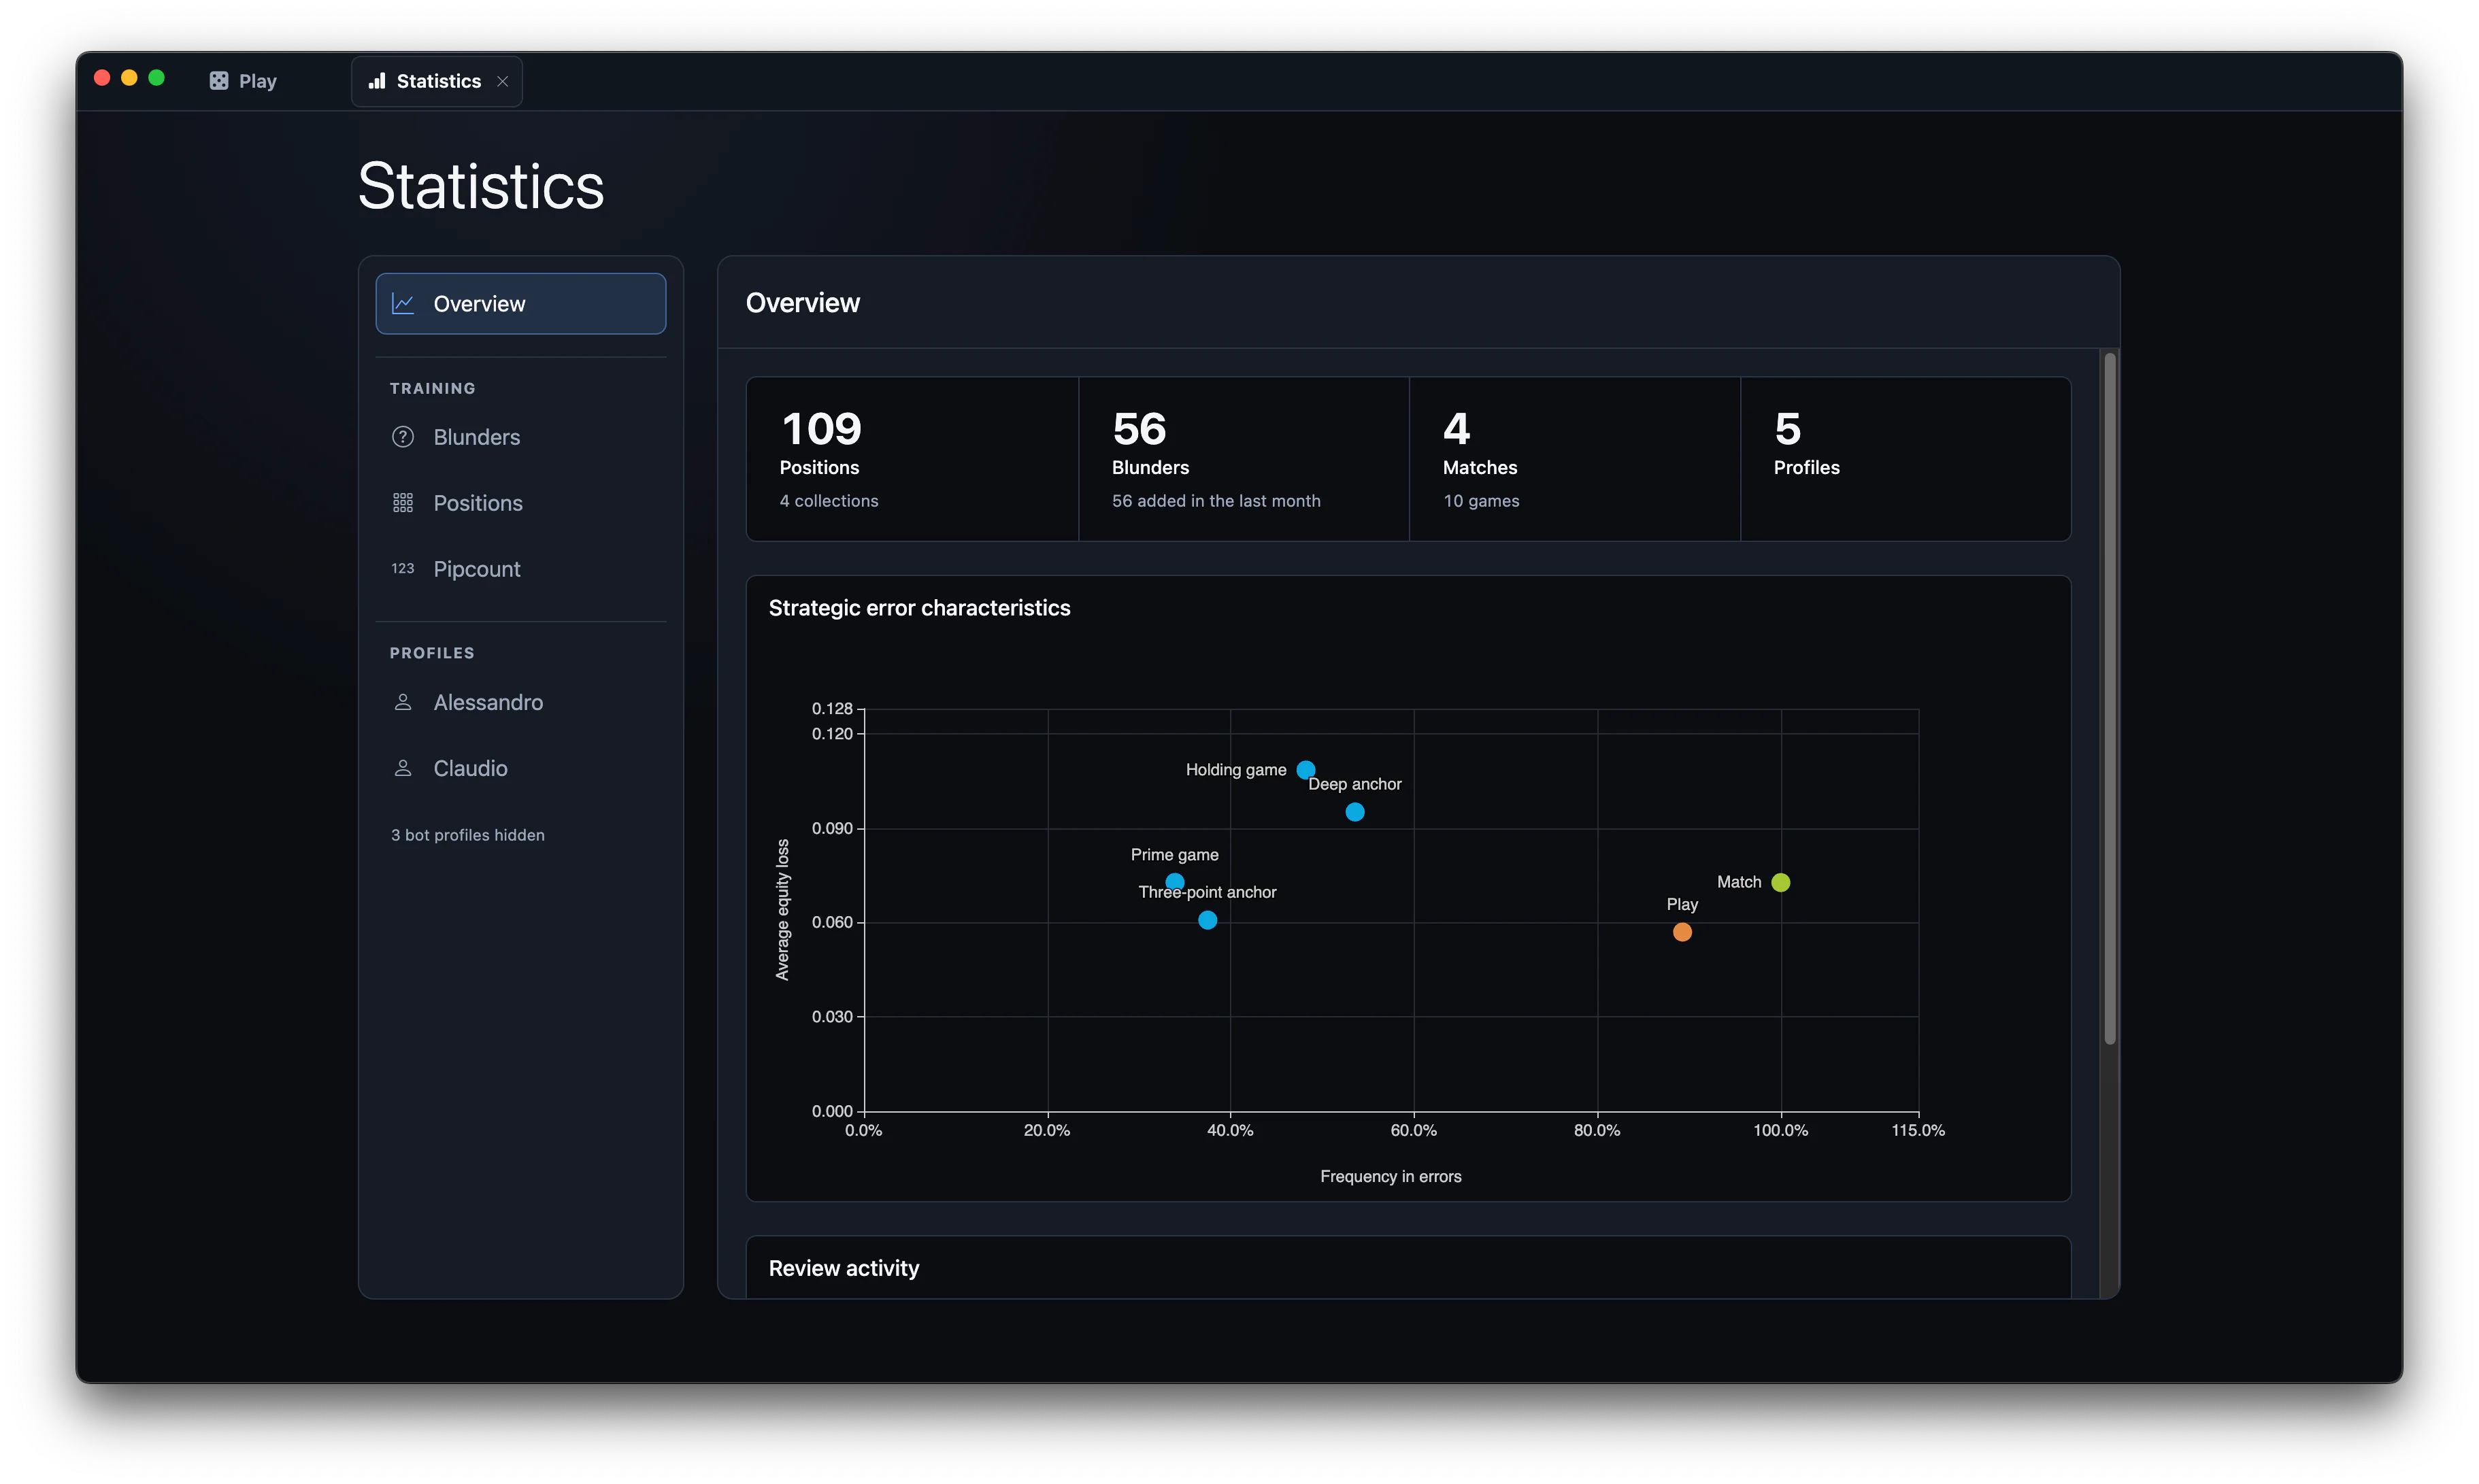Switch to the Play tab
The image size is (2479, 1484).
[x=243, y=81]
